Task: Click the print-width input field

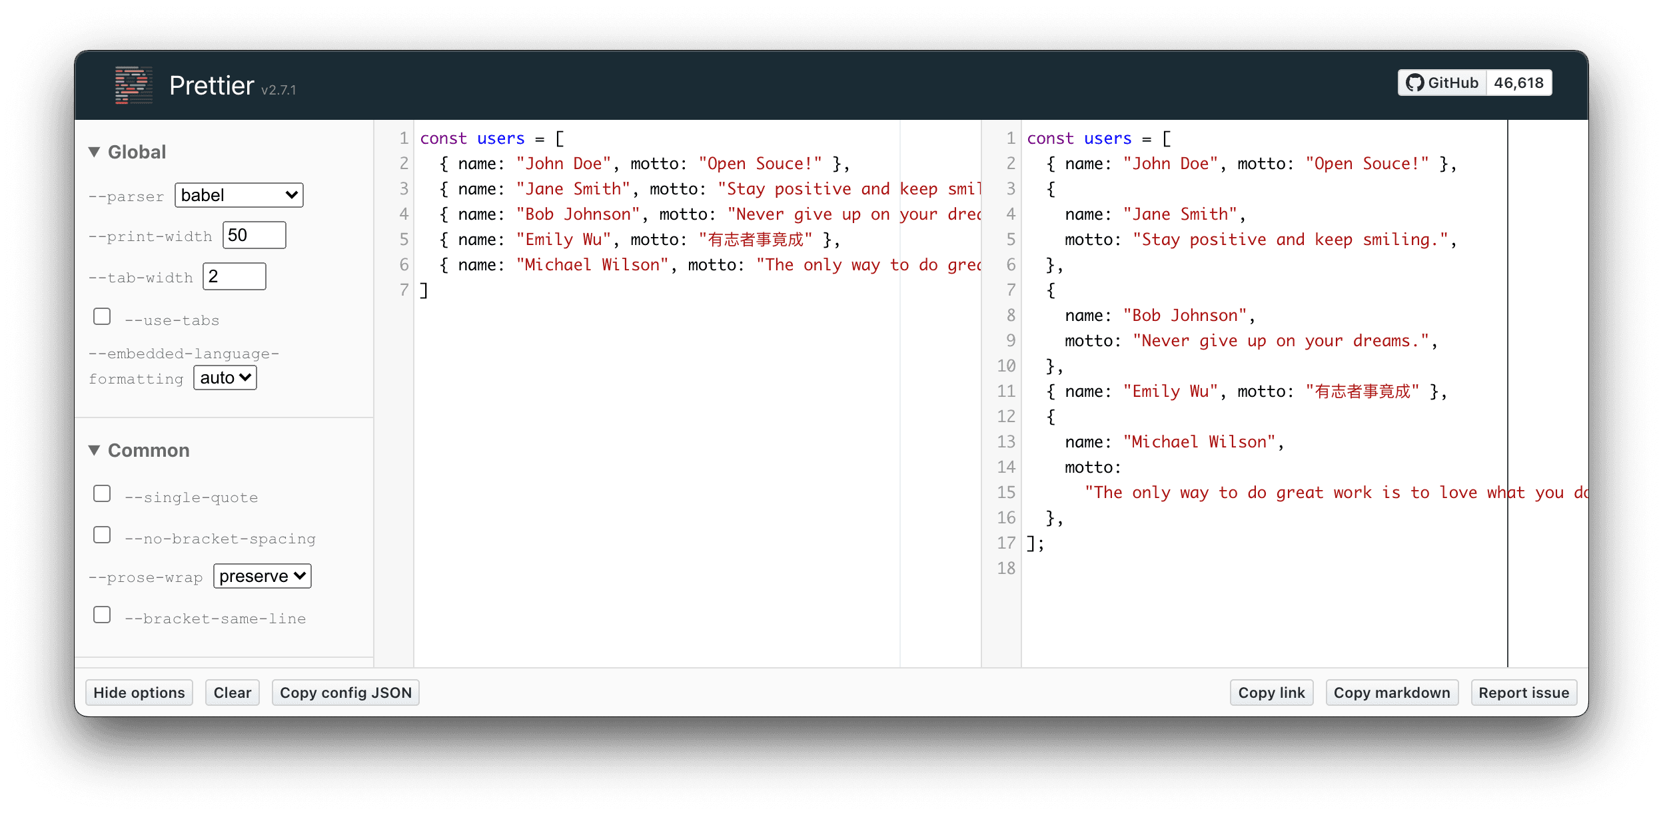Action: (x=254, y=235)
